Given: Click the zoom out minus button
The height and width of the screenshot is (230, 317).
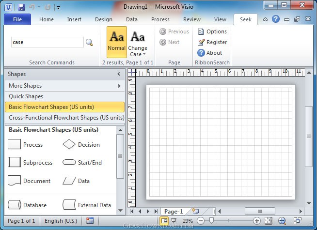Looking at the screenshot, I should click(x=201, y=221).
